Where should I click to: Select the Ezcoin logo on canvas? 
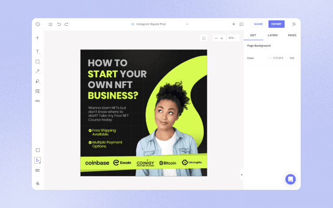point(122,163)
